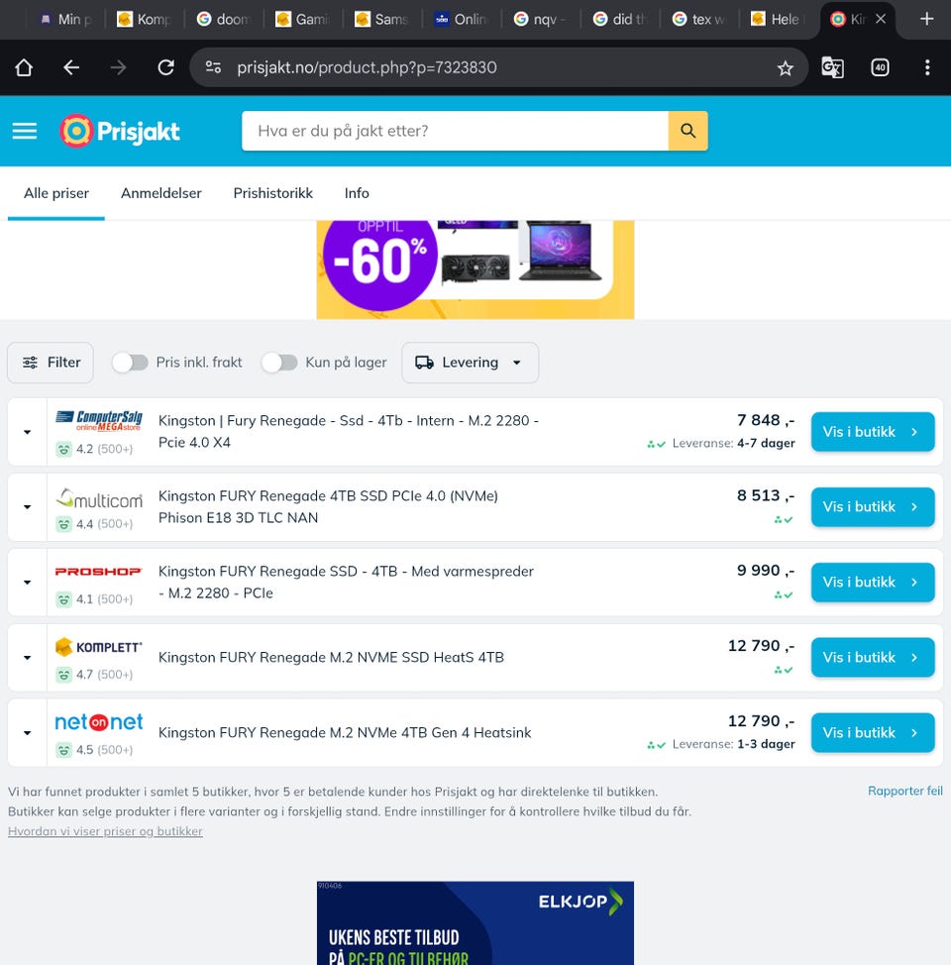Expand the Multicom offer row
This screenshot has height=965, width=951.
27,507
